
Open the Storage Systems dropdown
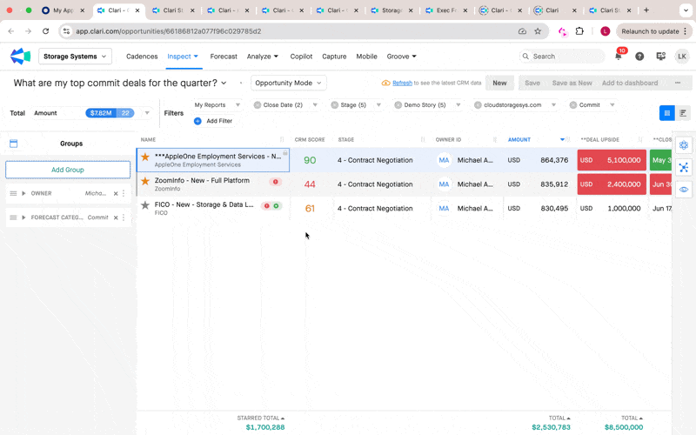(75, 57)
